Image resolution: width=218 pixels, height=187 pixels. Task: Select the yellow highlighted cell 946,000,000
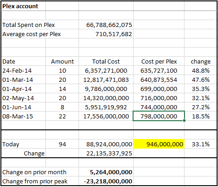coord(159,144)
